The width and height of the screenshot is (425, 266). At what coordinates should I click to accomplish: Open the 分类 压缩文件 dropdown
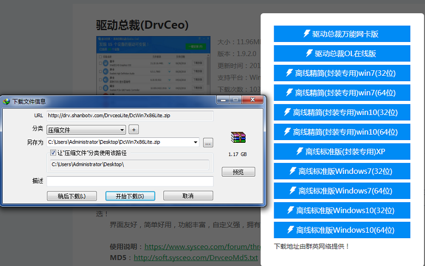tap(86, 130)
